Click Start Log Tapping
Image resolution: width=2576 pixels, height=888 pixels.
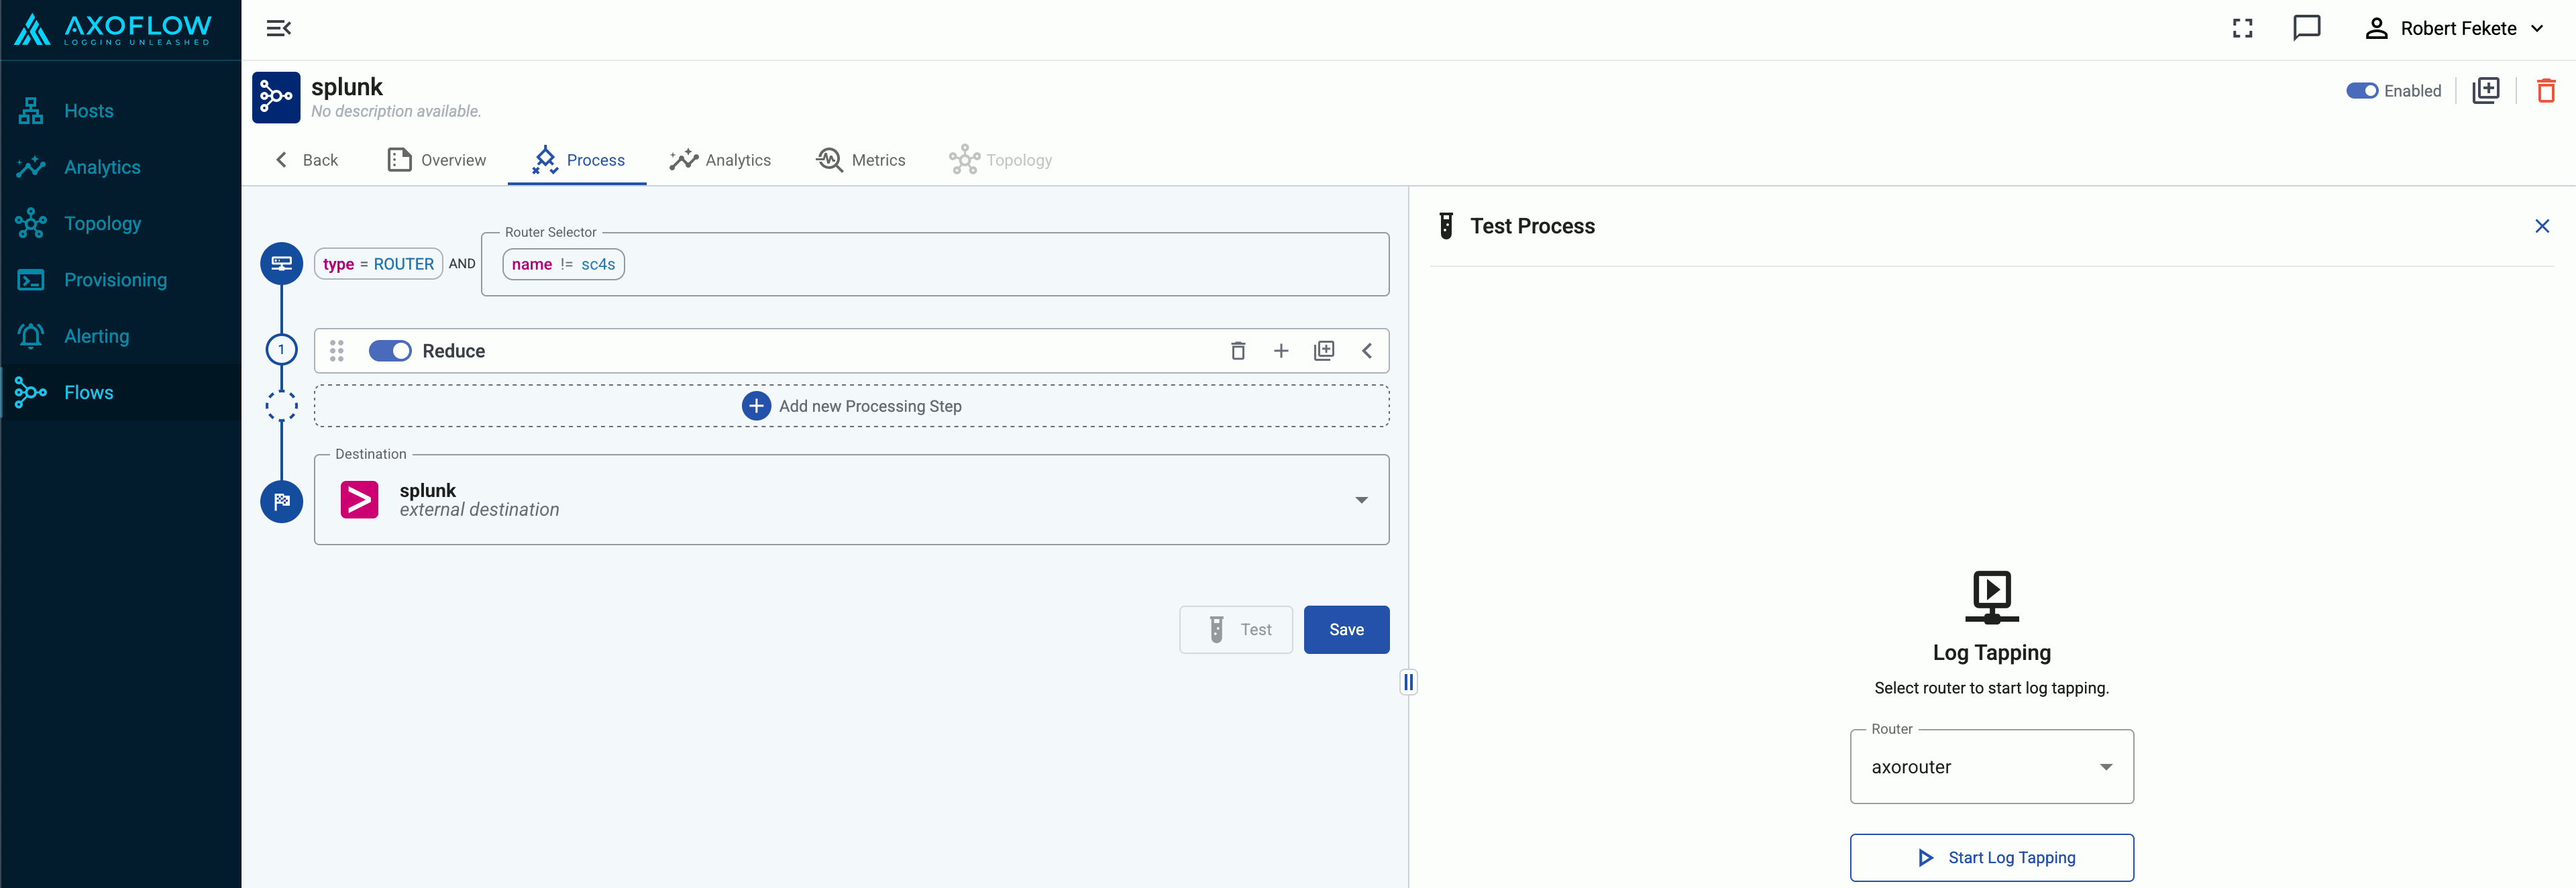click(1992, 858)
